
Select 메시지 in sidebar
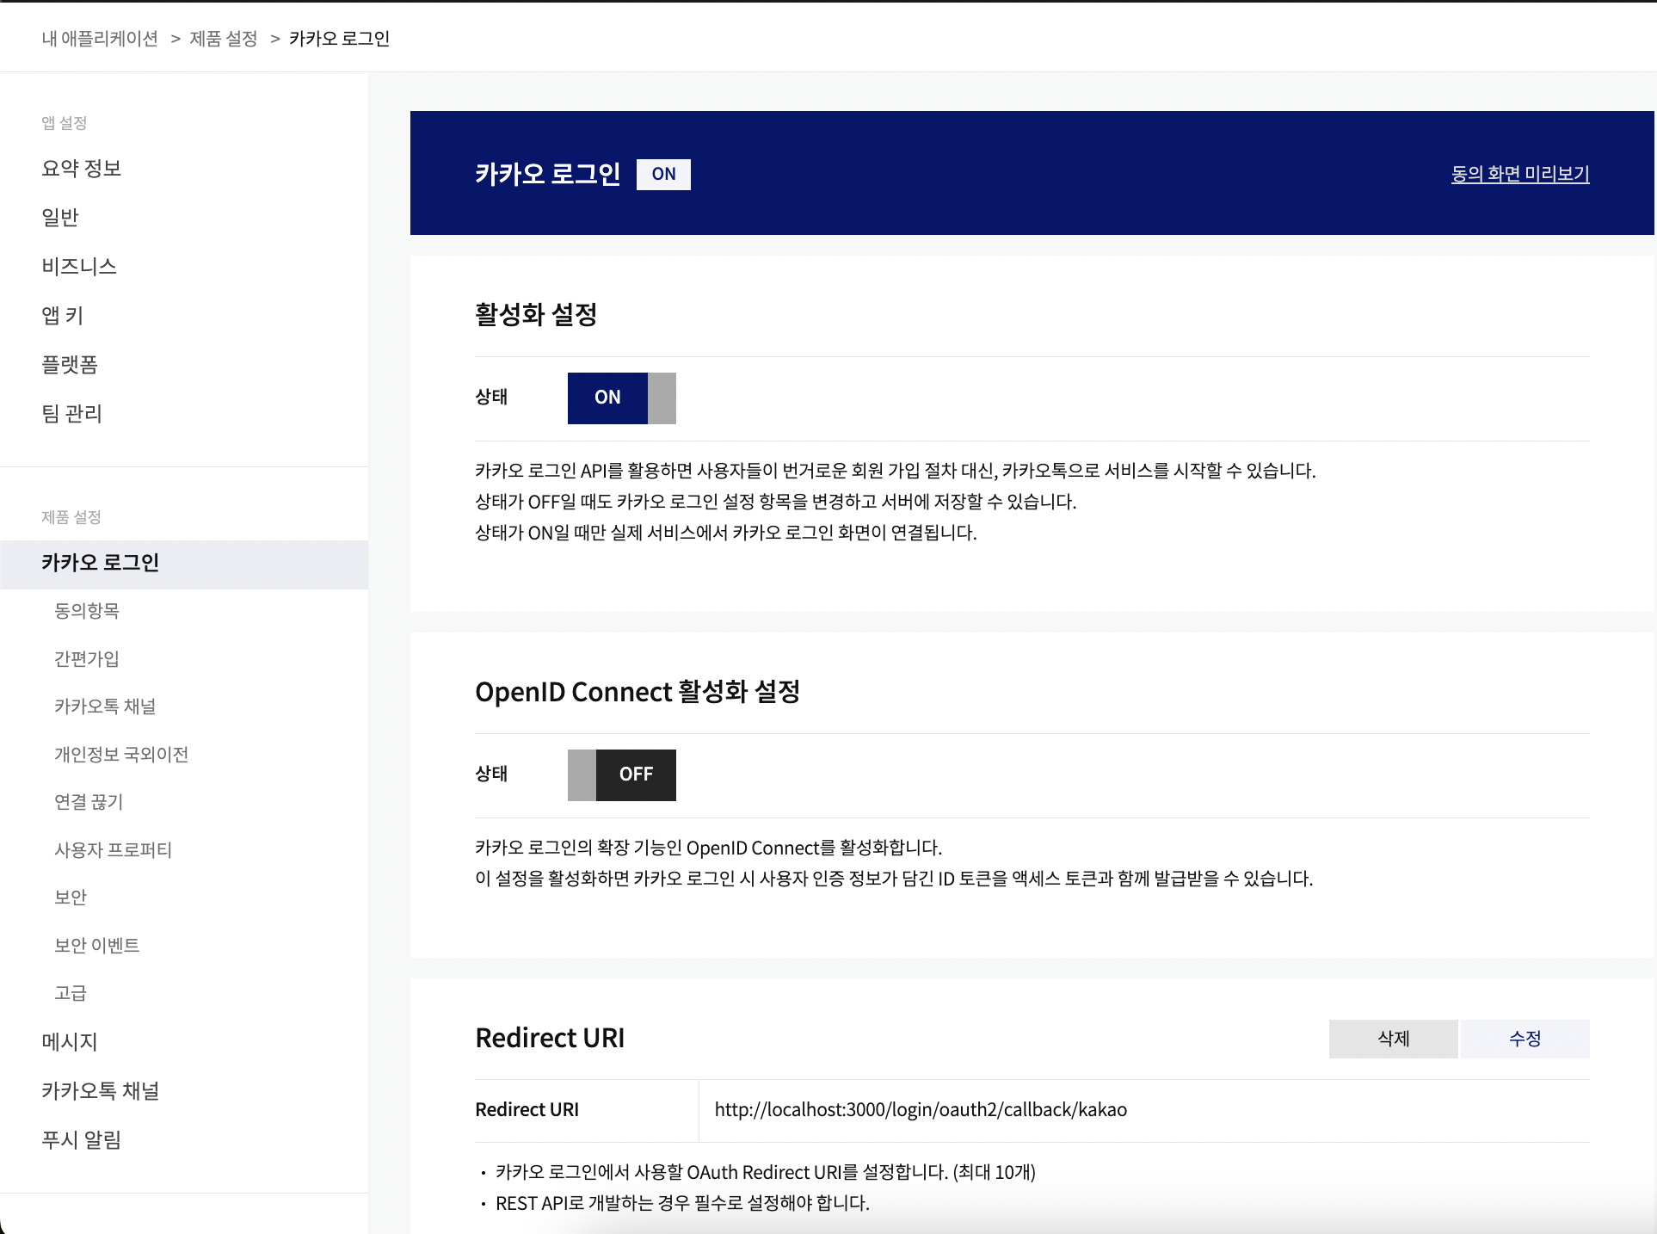click(70, 1041)
